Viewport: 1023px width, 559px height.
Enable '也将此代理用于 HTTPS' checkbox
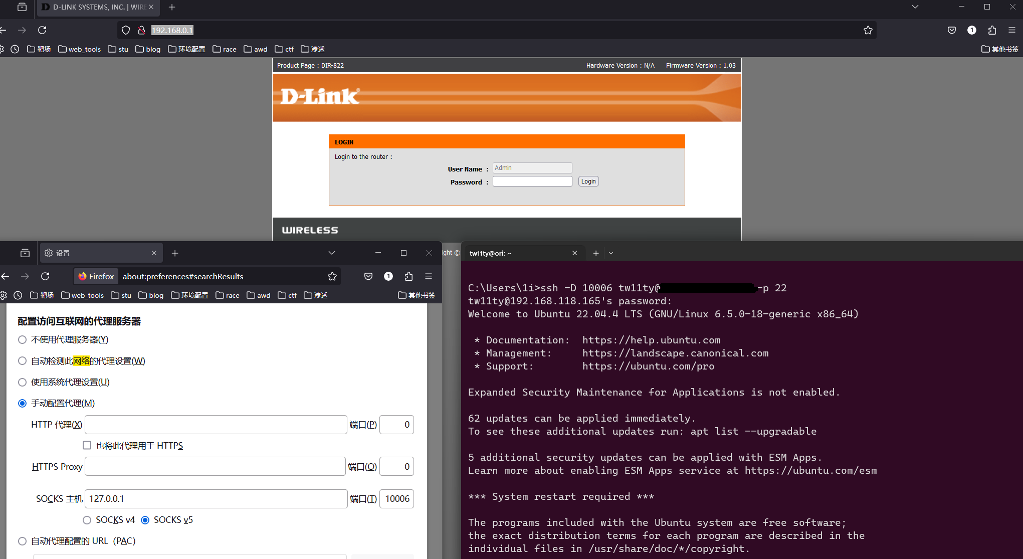(x=87, y=445)
